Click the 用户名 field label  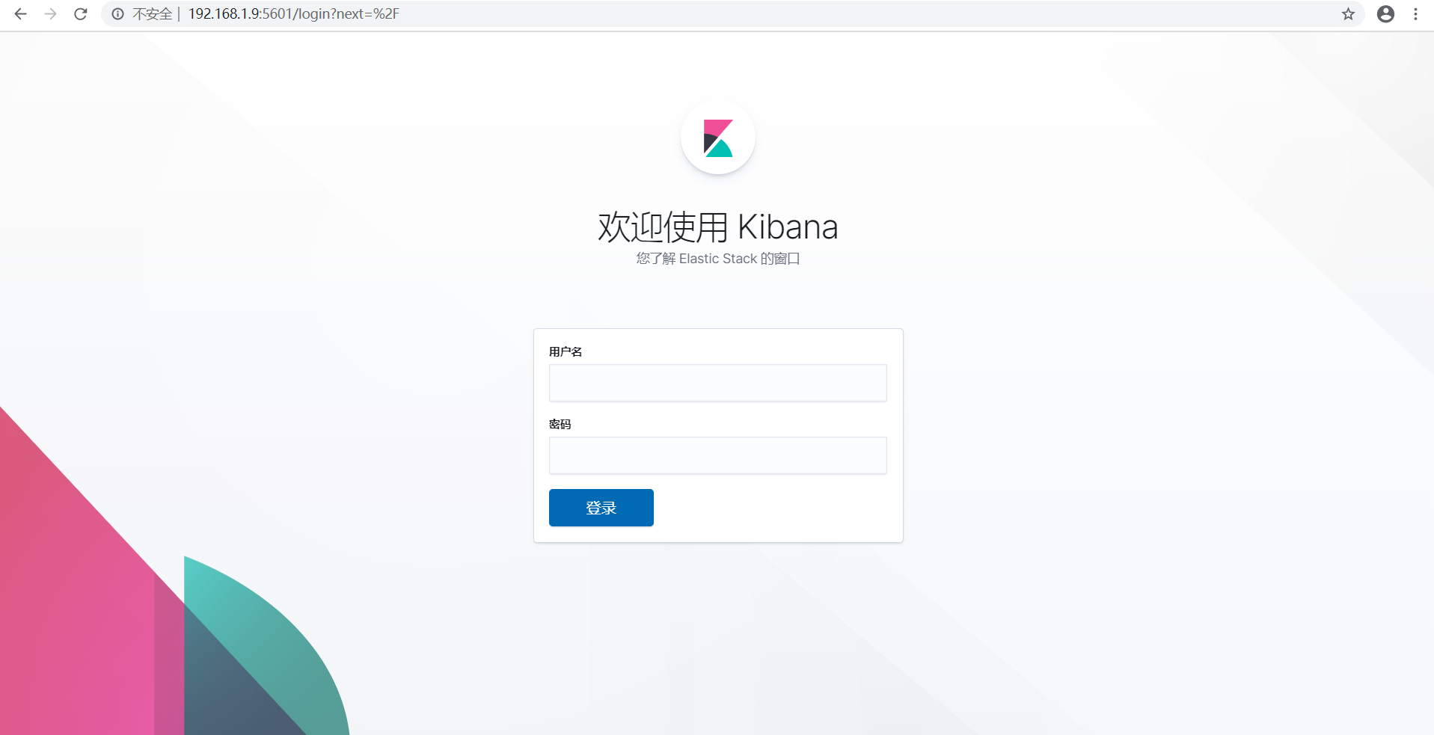(x=565, y=351)
